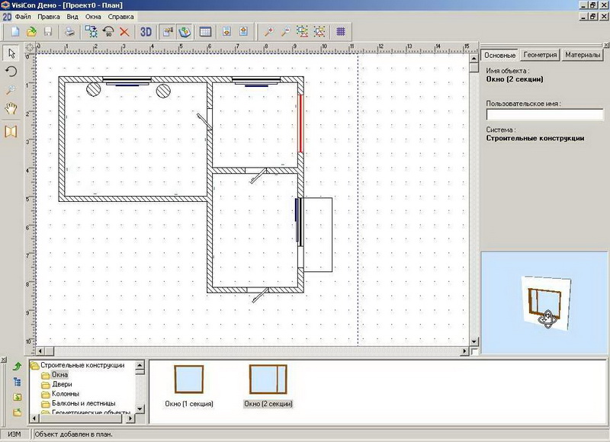This screenshot has height=442, width=610.
Task: Click the Пользовательское имя text field
Action: [x=544, y=115]
